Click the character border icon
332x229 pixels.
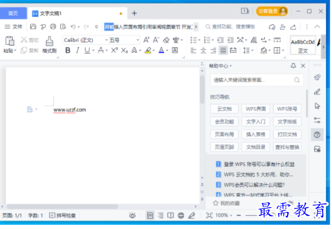[175, 50]
